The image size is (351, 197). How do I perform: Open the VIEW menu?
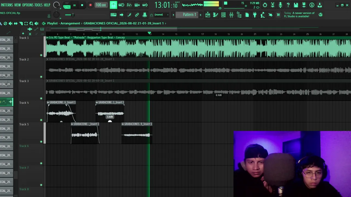point(18,5)
